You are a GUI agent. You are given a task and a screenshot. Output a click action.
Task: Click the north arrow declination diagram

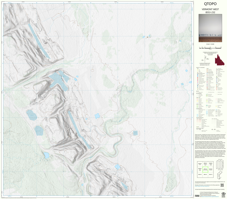(205, 59)
